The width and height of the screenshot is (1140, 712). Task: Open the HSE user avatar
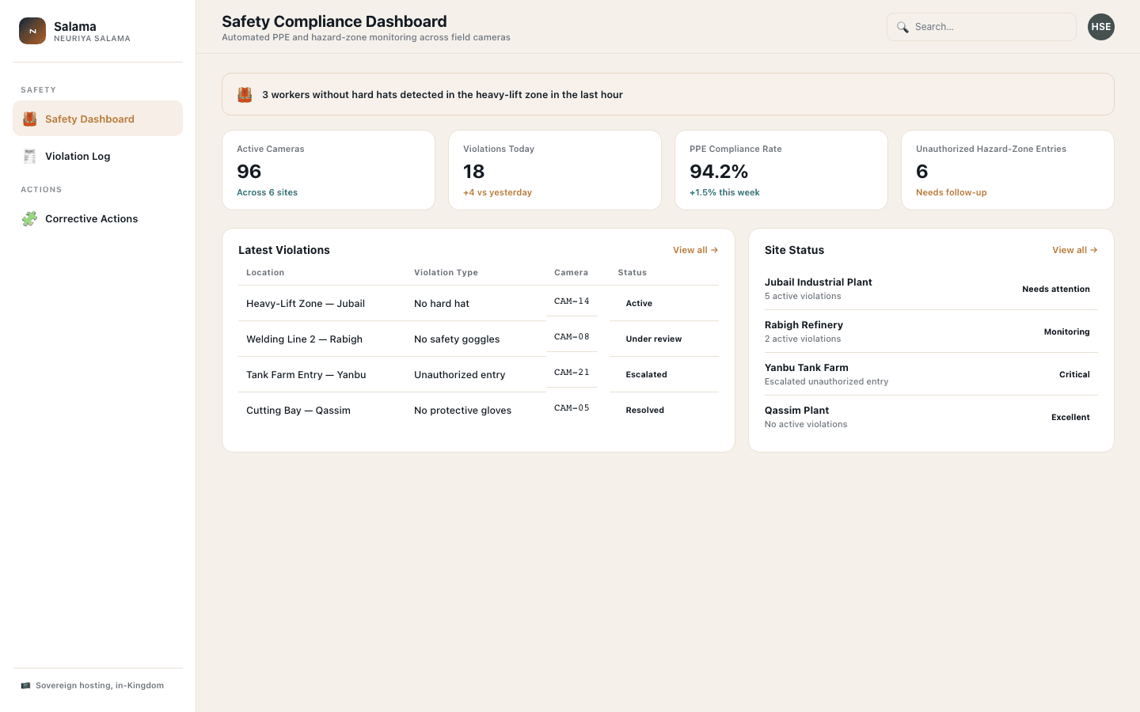pyautogui.click(x=1100, y=27)
